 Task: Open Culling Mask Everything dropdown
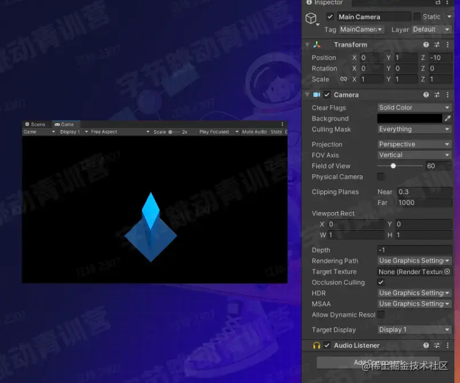coord(414,129)
